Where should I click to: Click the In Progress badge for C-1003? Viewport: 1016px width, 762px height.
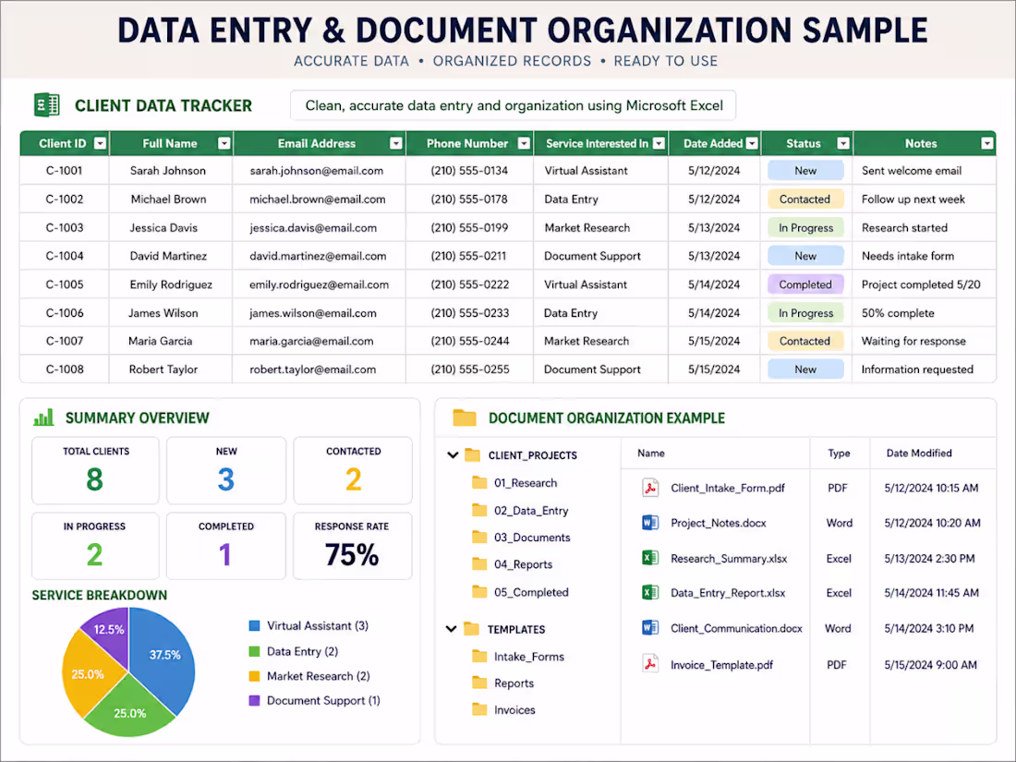click(805, 227)
